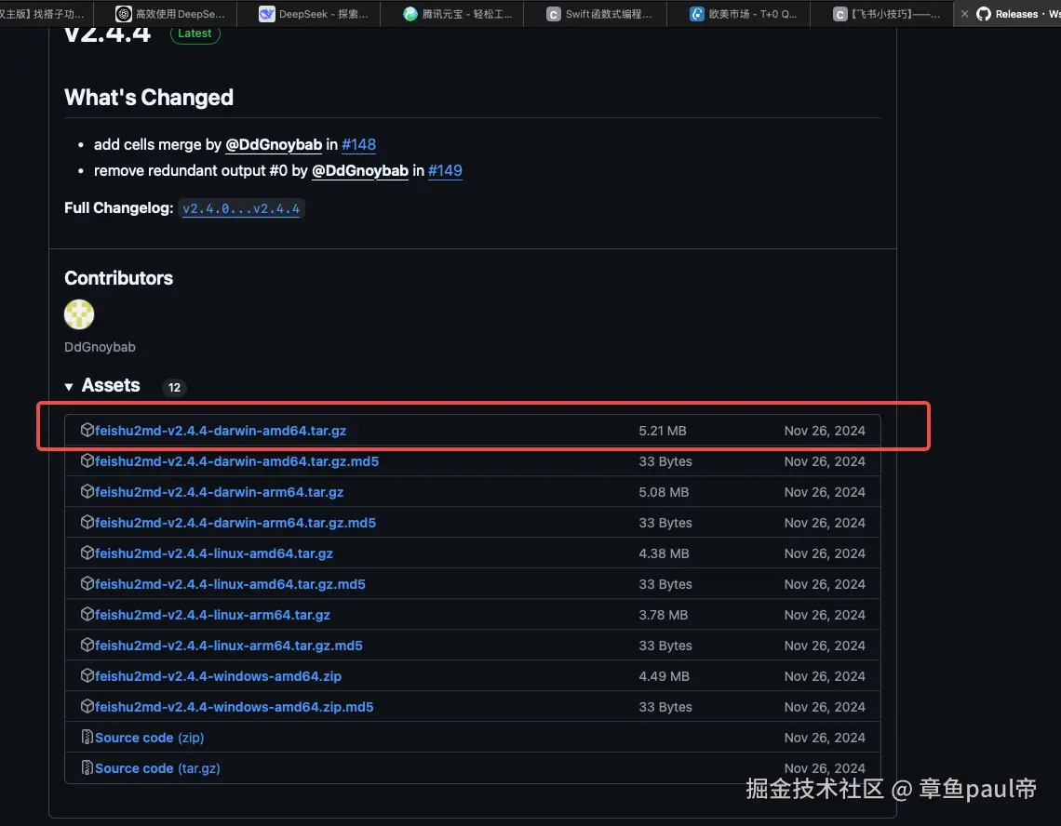
Task: Click the 4.49 MB size of windows-amd64
Action: (664, 676)
